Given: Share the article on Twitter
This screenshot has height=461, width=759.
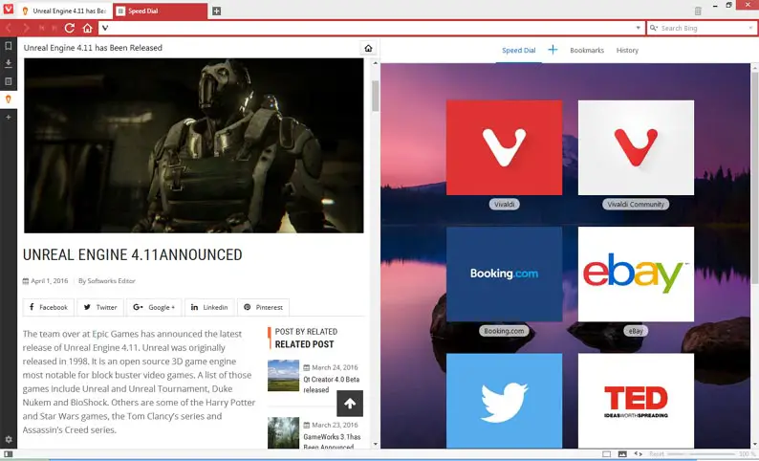Looking at the screenshot, I should pos(100,308).
